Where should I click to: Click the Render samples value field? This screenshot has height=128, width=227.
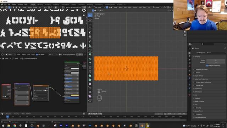[x=216, y=60]
